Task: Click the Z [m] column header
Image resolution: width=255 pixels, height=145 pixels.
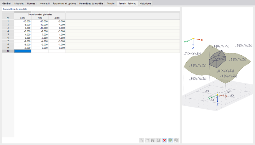Action: pos(57,18)
